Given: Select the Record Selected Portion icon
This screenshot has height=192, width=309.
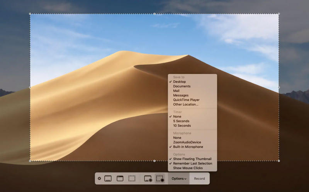Looking at the screenshot, I should tap(160, 178).
